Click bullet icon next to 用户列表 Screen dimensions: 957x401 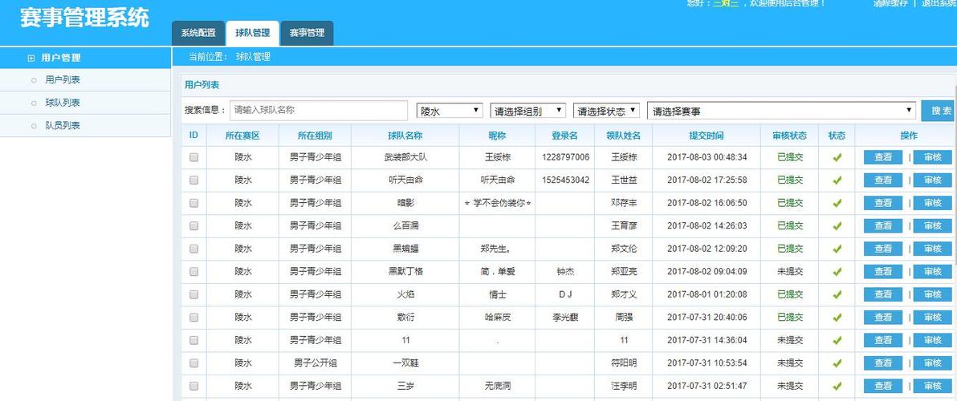coord(34,80)
